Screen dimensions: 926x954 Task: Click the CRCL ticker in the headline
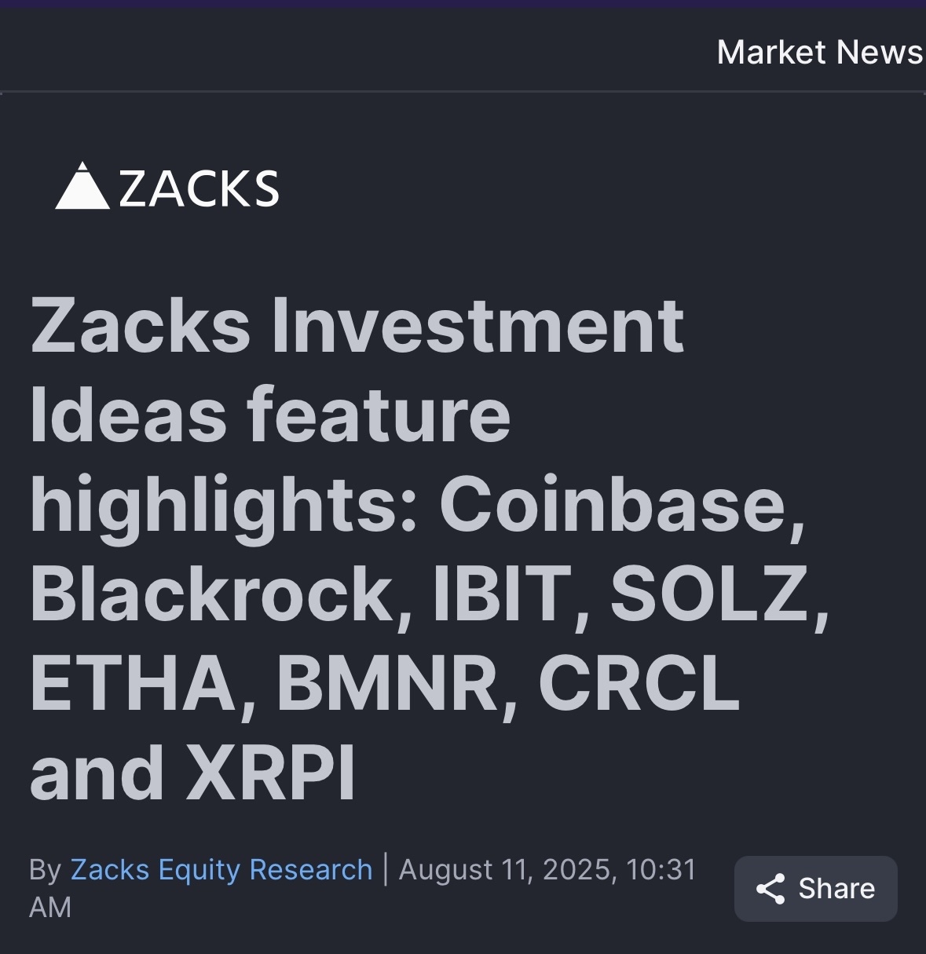click(639, 682)
